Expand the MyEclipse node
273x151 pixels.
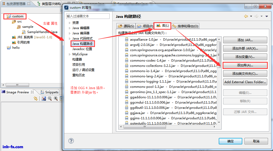(x=69, y=54)
